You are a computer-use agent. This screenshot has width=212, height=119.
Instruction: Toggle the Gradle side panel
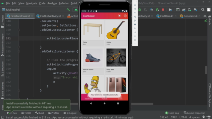pyautogui.click(x=210, y=20)
